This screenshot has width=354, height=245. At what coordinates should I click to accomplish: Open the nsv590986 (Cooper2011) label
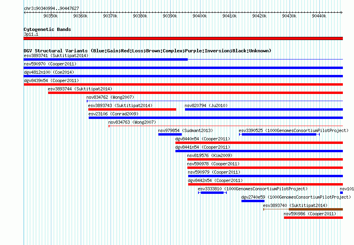tap(310, 214)
